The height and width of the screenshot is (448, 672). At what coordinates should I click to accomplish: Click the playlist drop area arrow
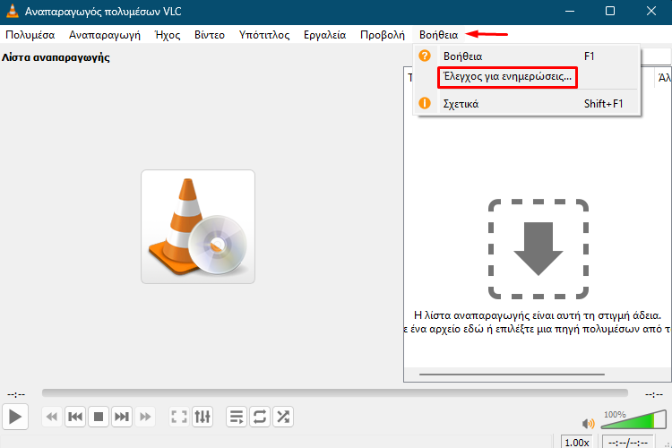click(538, 249)
